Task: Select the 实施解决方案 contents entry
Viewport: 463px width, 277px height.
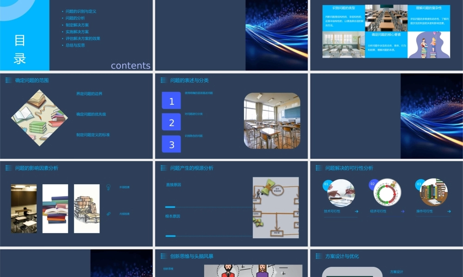Action: click(77, 32)
